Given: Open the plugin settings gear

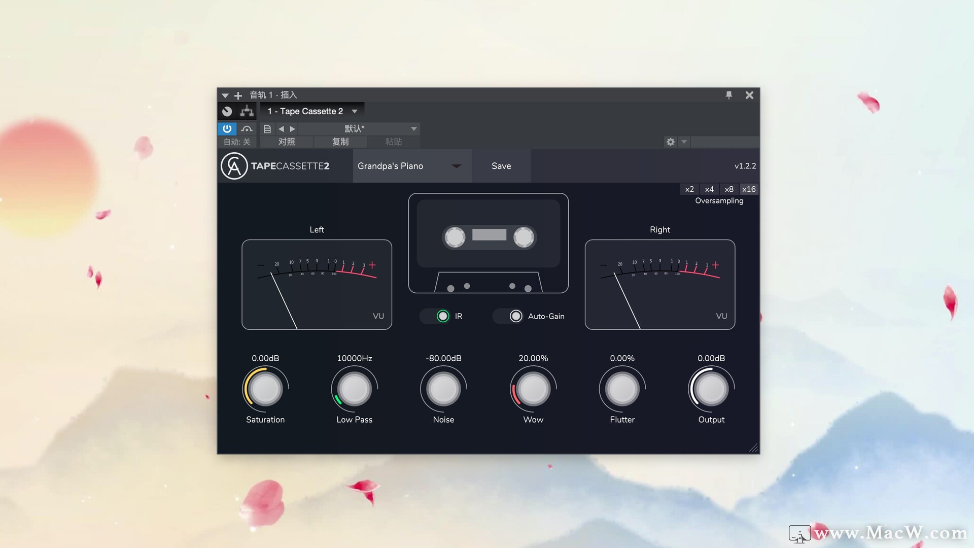Looking at the screenshot, I should tap(671, 142).
